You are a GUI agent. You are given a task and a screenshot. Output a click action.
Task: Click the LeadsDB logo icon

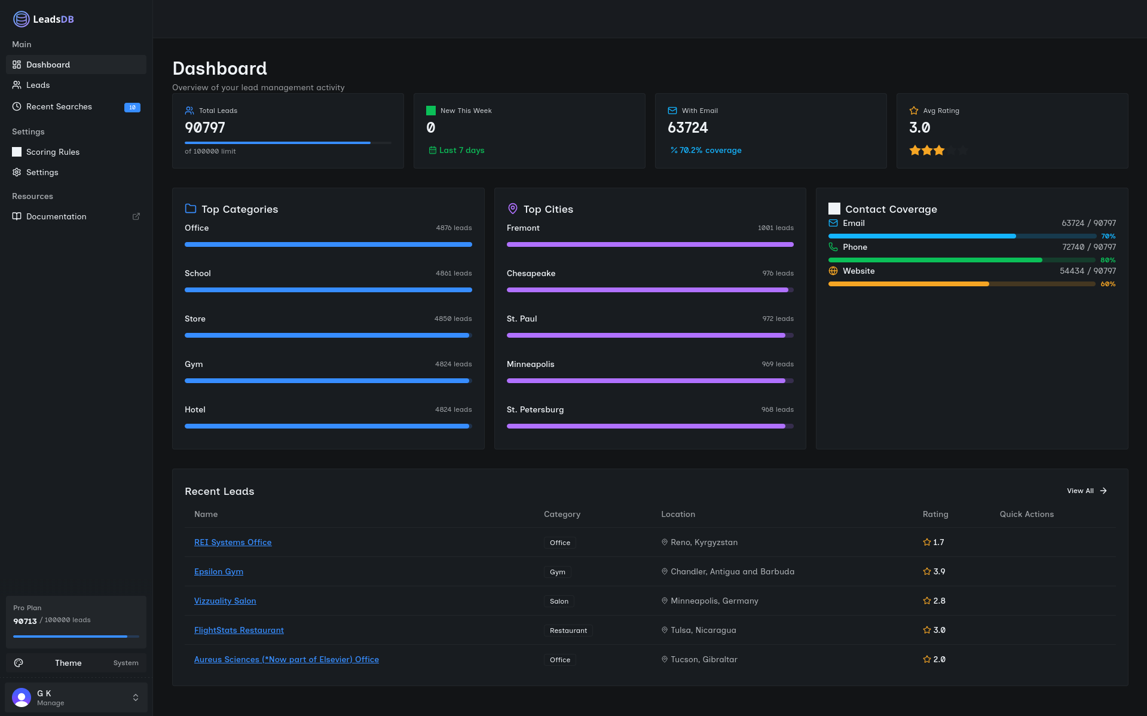(x=21, y=19)
